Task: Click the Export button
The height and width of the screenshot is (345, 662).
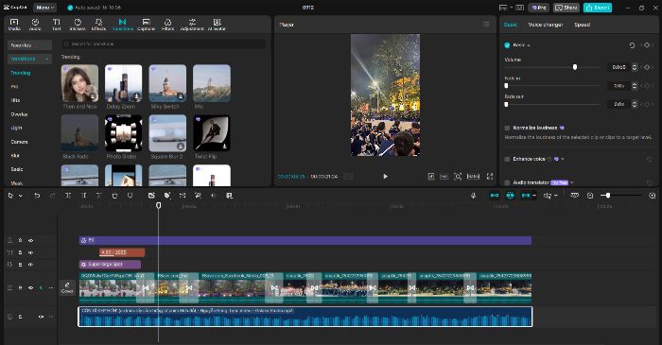Action: 598,8
